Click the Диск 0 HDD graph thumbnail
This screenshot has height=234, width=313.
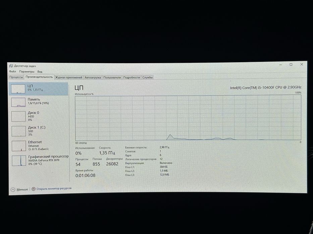click(18, 116)
